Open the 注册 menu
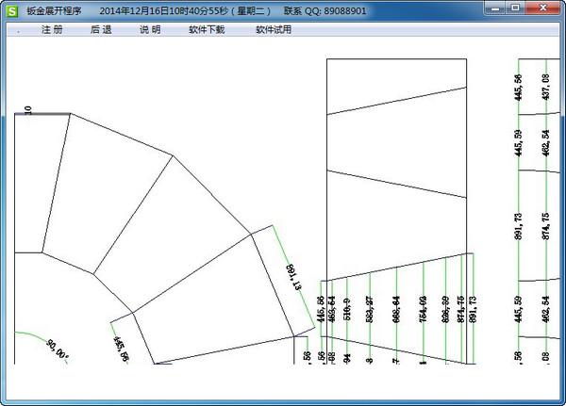The width and height of the screenshot is (566, 406). coord(52,29)
